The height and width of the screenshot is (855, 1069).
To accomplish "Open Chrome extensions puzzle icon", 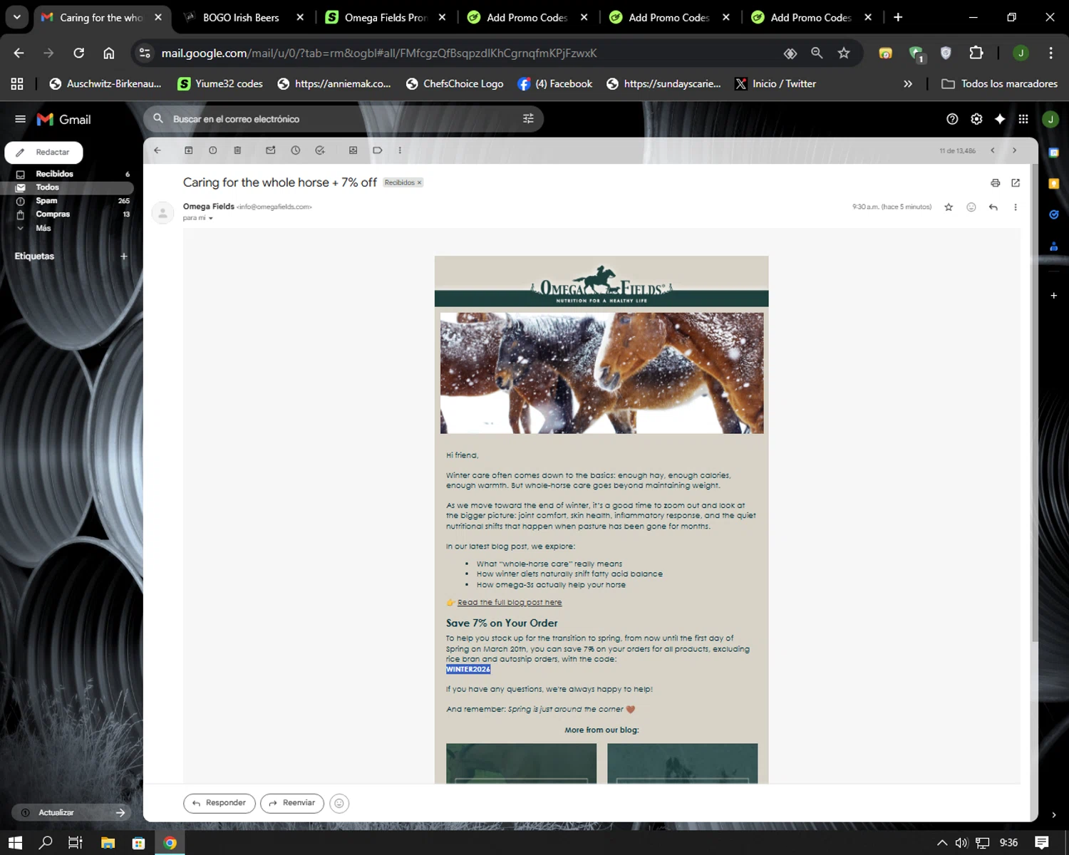I will tap(976, 53).
